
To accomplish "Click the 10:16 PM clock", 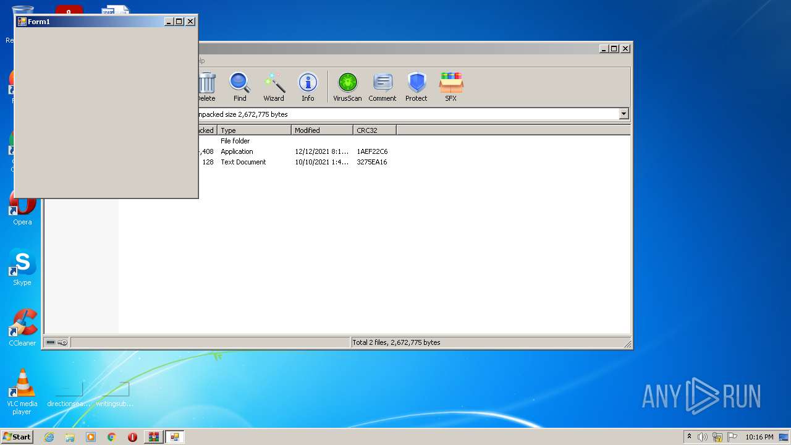I will pyautogui.click(x=759, y=437).
